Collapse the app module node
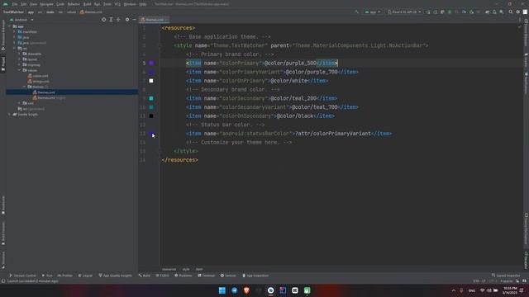This screenshot has height=297, width=529. (x=9, y=26)
